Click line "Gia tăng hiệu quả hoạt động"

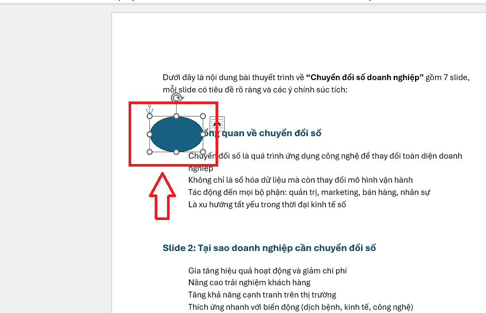point(267,271)
